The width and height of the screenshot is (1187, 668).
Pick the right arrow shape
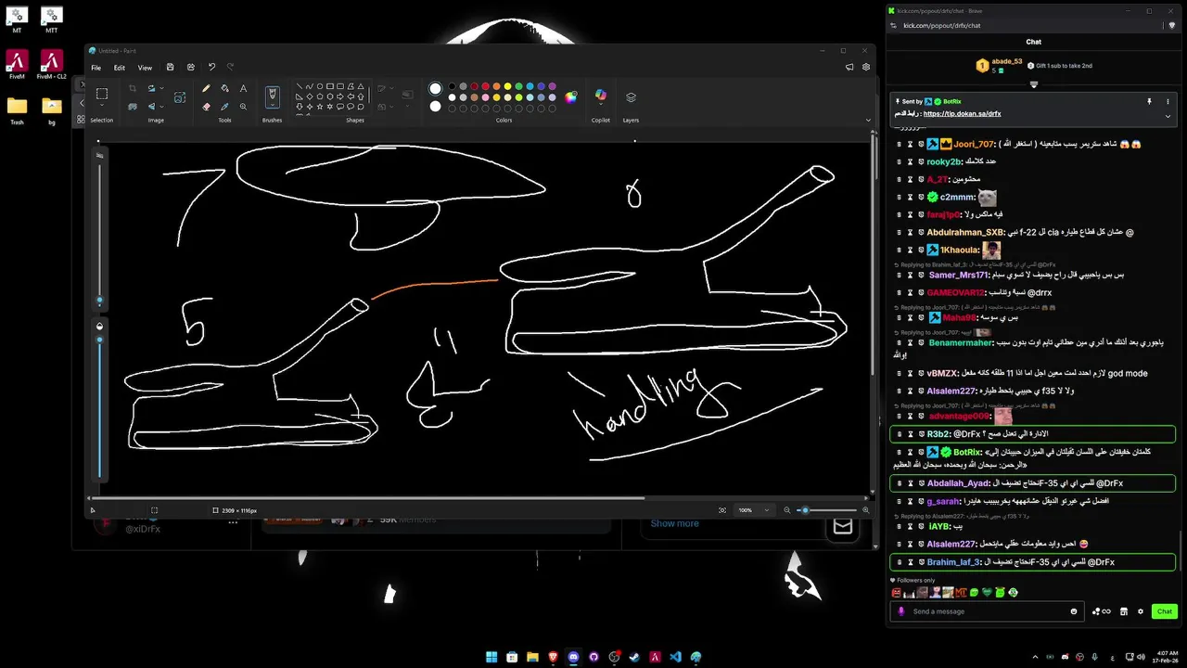pos(340,96)
